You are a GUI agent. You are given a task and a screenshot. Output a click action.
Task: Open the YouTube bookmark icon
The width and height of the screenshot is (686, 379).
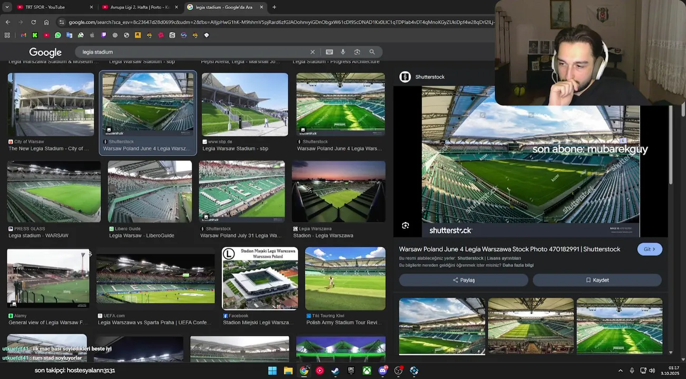46,35
